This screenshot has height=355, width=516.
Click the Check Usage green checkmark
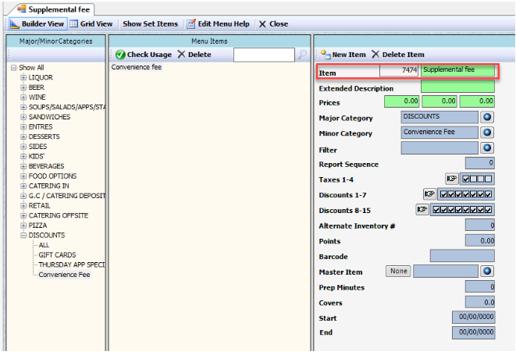tap(120, 55)
